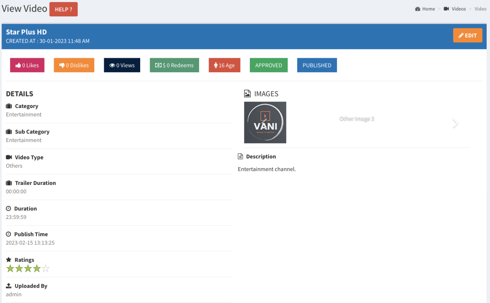Click the dashboard icon beside Home
This screenshot has width=490, height=303.
point(417,9)
